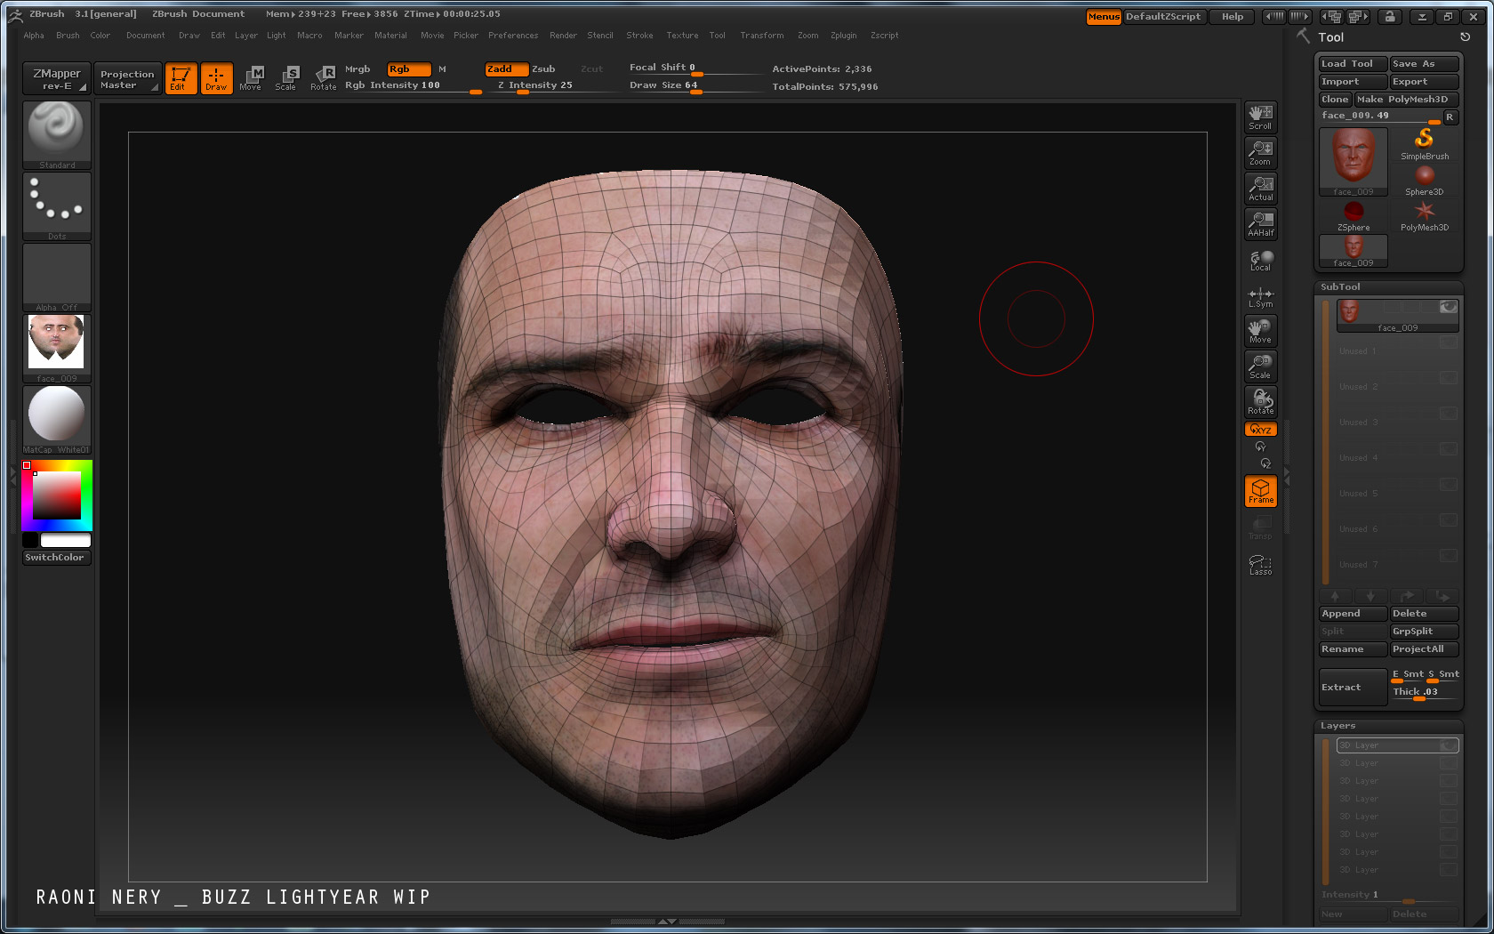This screenshot has height=934, width=1494.
Task: Open the Dots stroke selector
Action: click(57, 206)
